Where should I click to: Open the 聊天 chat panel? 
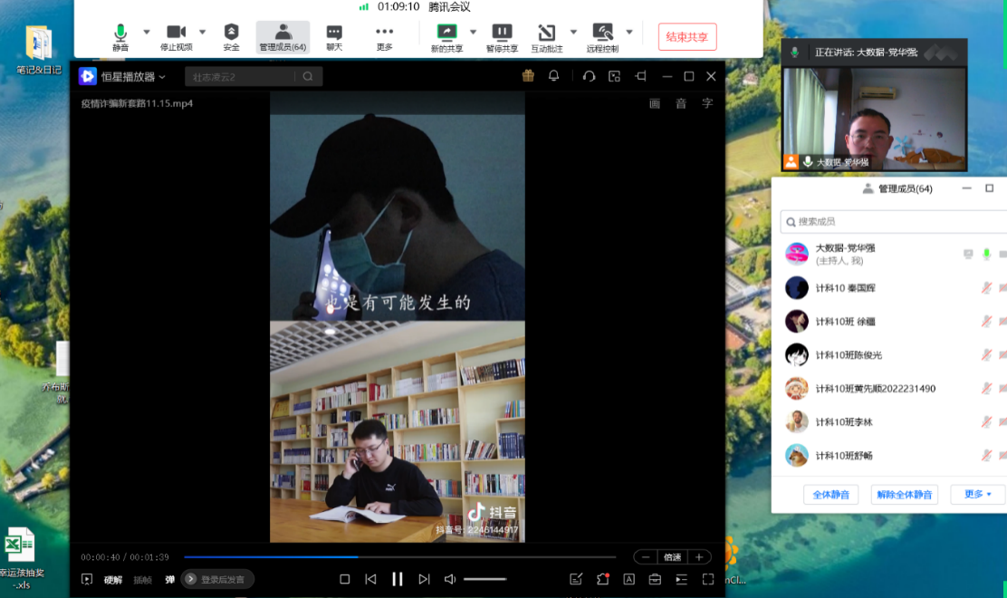(x=334, y=37)
